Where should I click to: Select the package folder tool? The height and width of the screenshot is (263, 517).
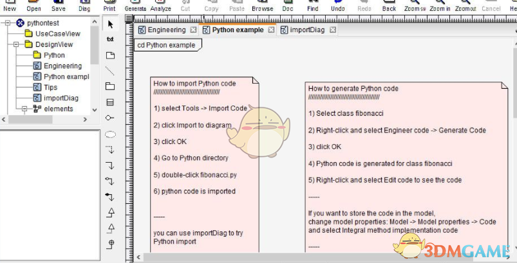tap(110, 86)
